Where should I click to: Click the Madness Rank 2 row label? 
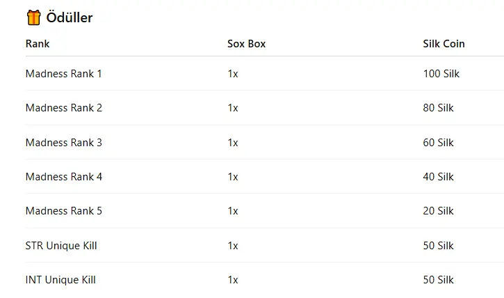(x=64, y=108)
